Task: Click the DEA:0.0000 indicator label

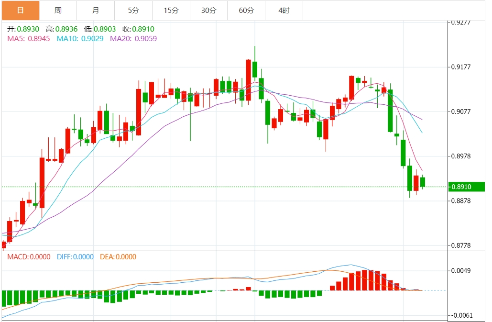Action: (x=118, y=257)
